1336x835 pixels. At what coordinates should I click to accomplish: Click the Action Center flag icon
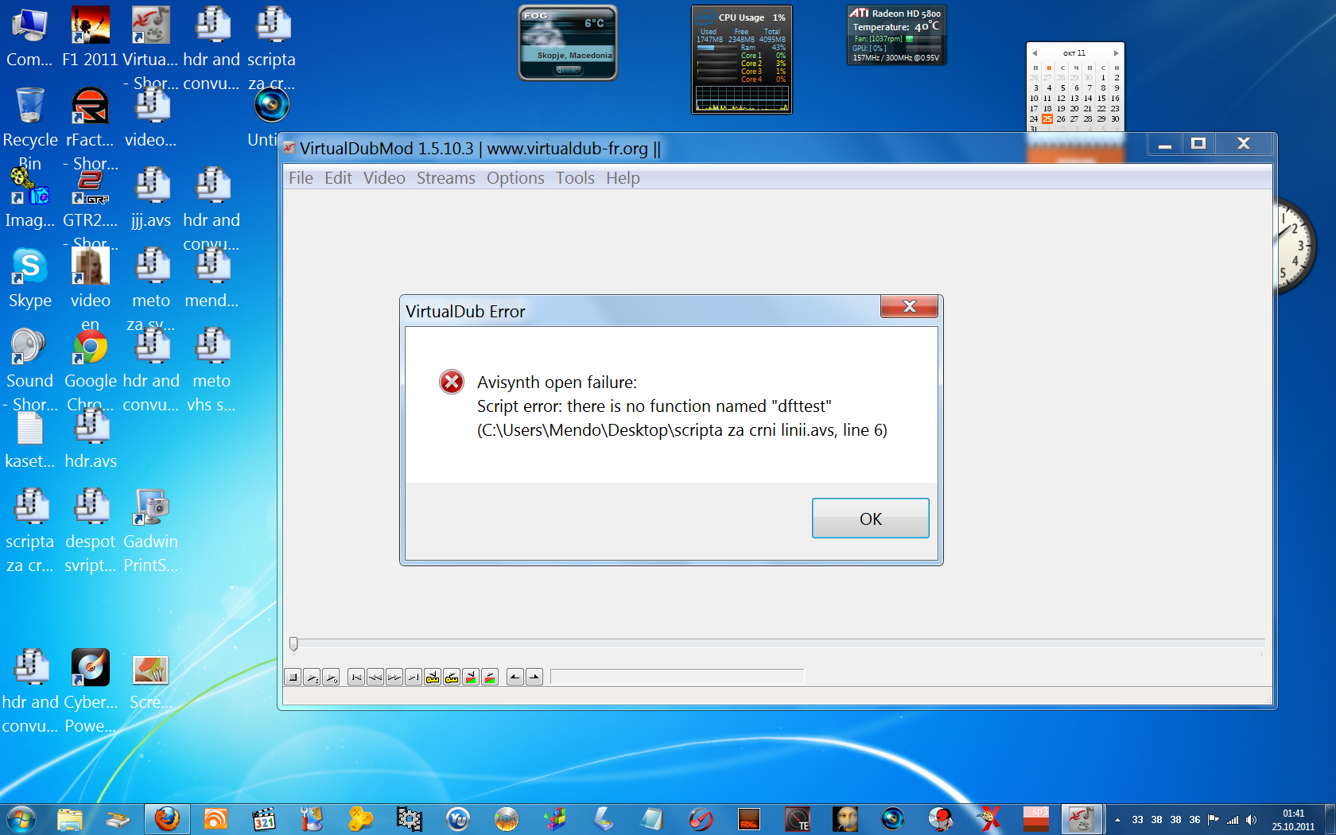pos(1214,820)
